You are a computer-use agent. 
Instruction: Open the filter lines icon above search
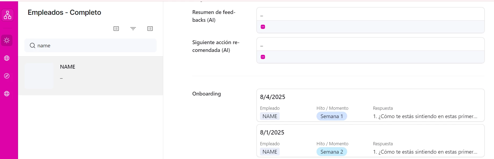tap(133, 29)
